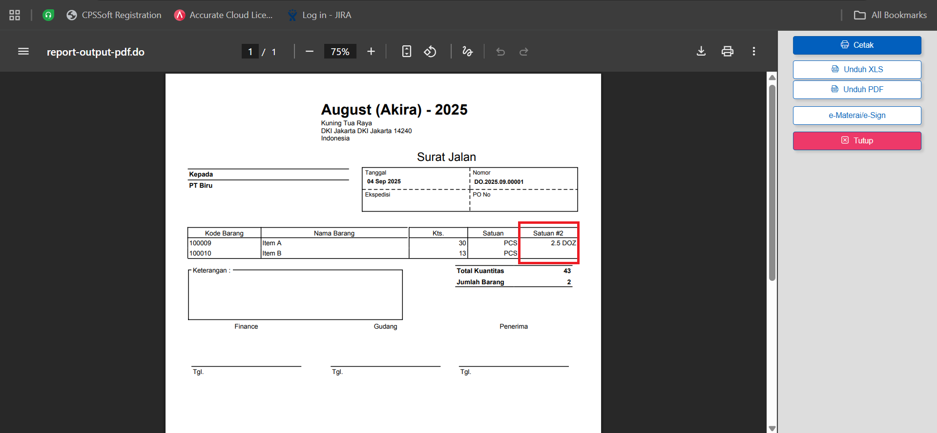The width and height of the screenshot is (937, 433).
Task: Download the PDF file
Action: (701, 52)
